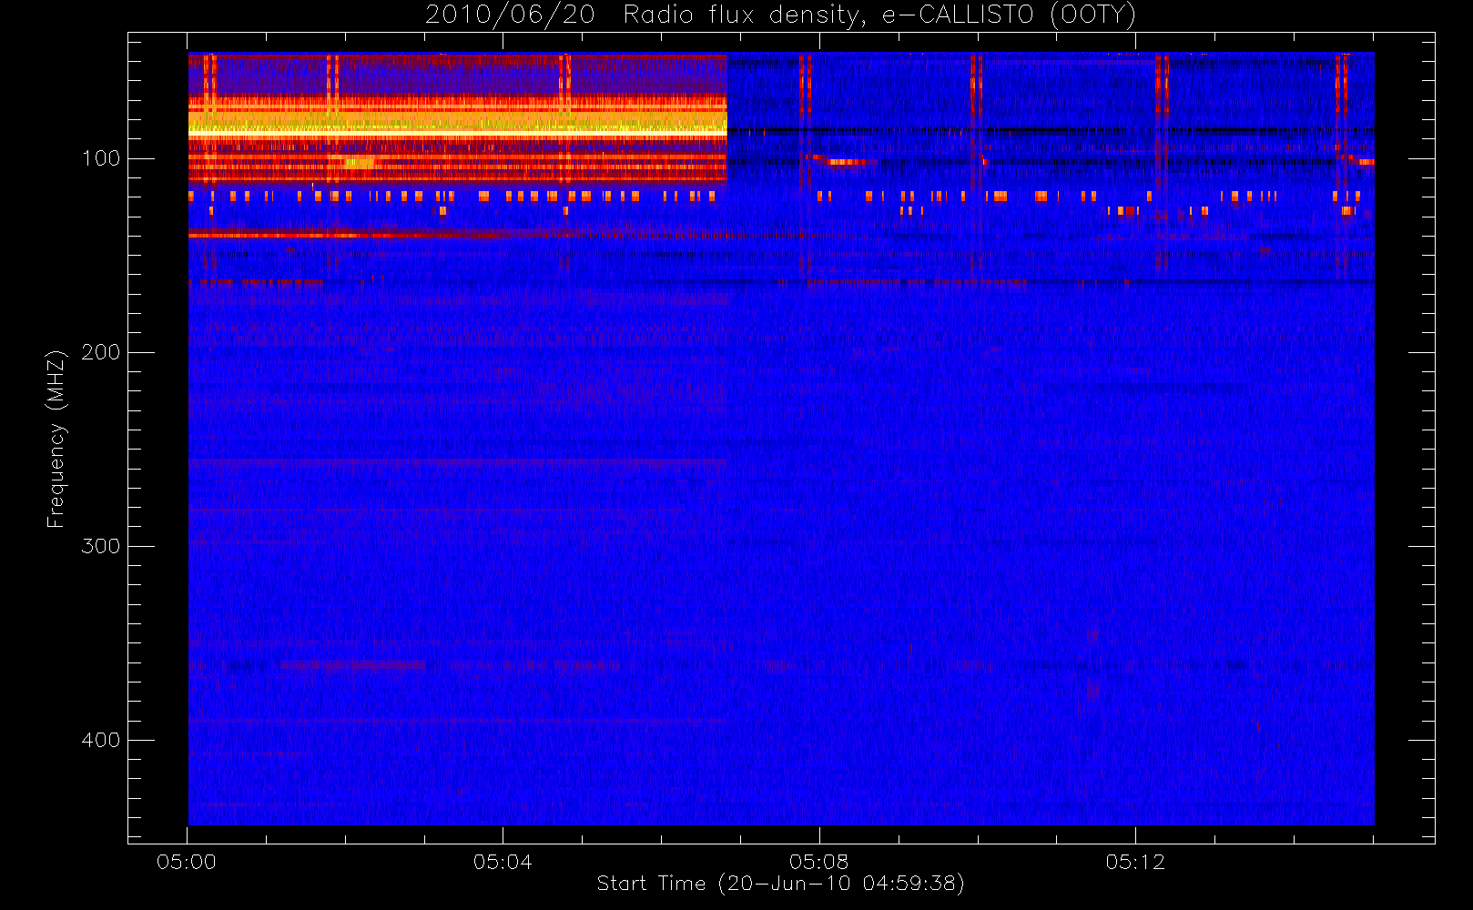Click the plot title '2010/06/20 Radio flux density, e-CALLISTO (OOTY)'
Image resolution: width=1473 pixels, height=910 pixels.
781,15
